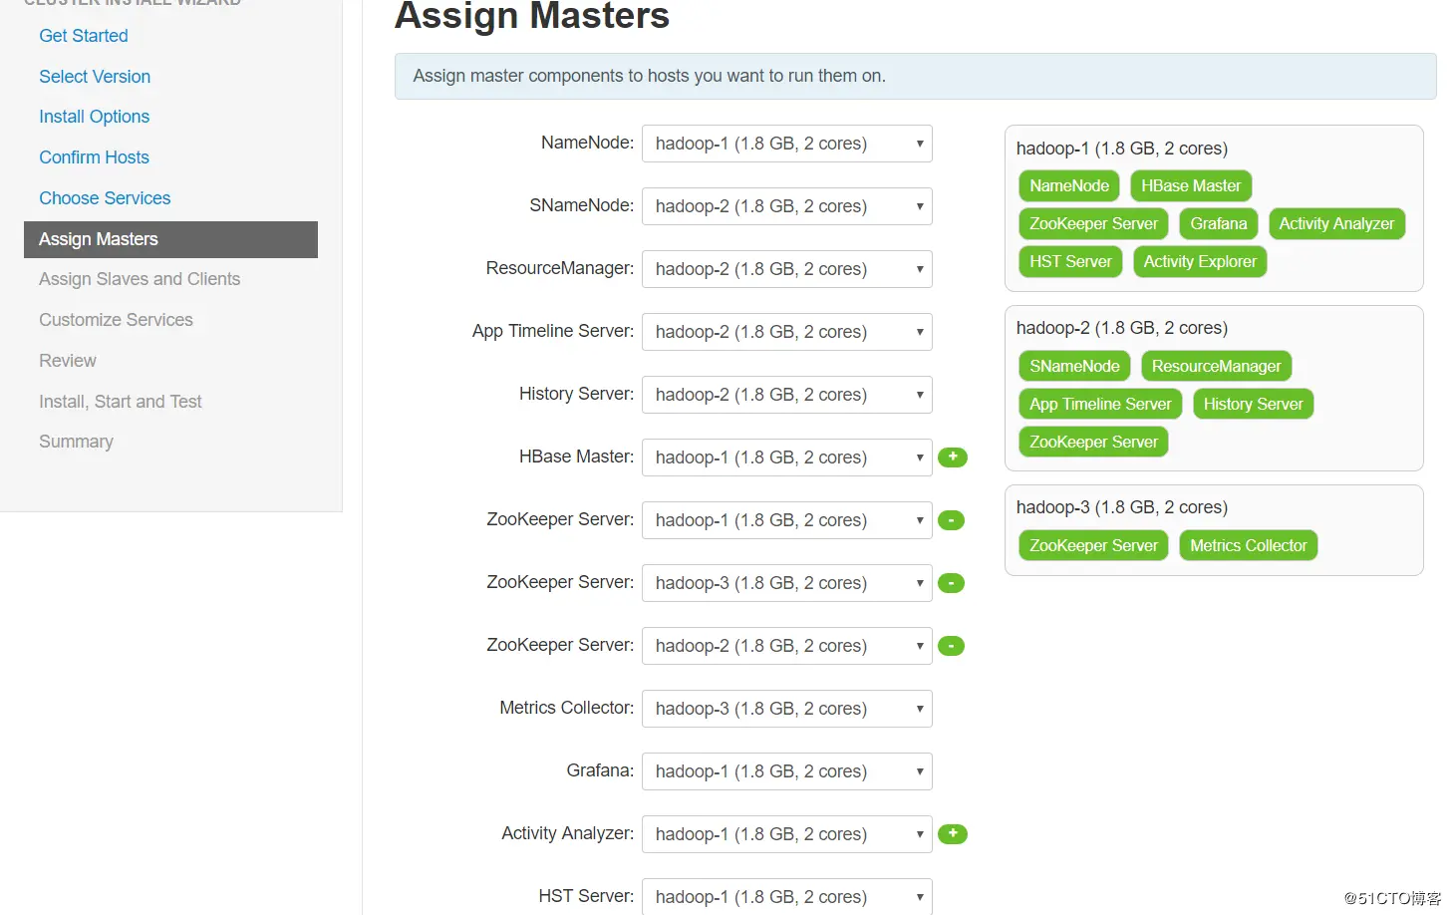
Task: Open the Grafana host dropdown
Action: coord(787,771)
